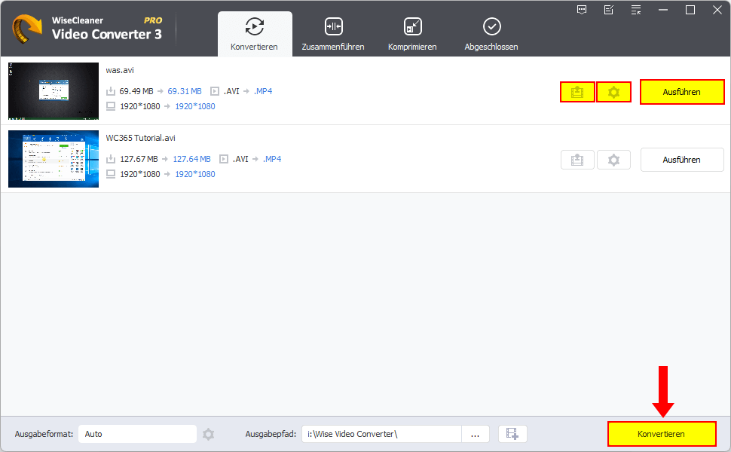
Task: Open settings gear for WC365 Tutorial.avi
Action: [614, 160]
